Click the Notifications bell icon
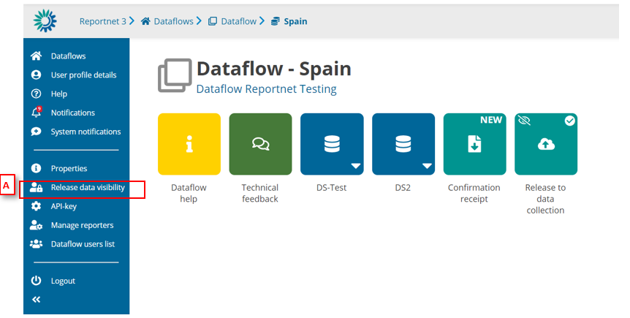630x318 pixels. pyautogui.click(x=36, y=113)
